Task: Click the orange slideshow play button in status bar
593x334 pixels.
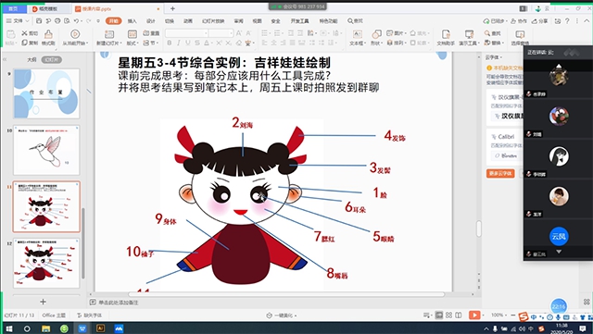Action: (474, 315)
